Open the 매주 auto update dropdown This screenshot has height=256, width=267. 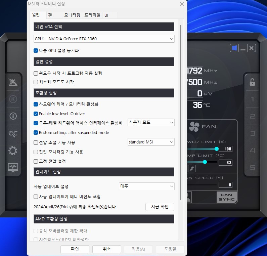click(x=147, y=186)
